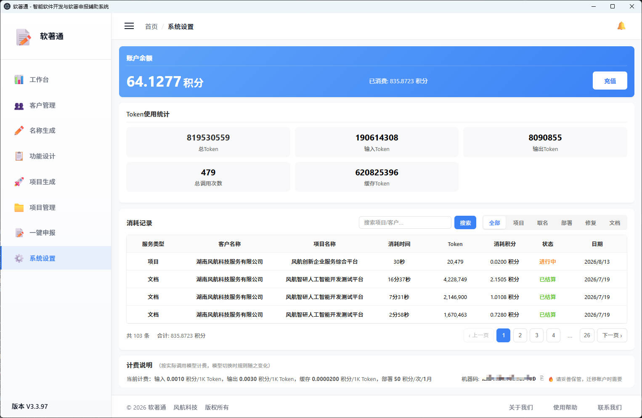
Task: Open the 联系我们 footer link
Action: [x=610, y=407]
